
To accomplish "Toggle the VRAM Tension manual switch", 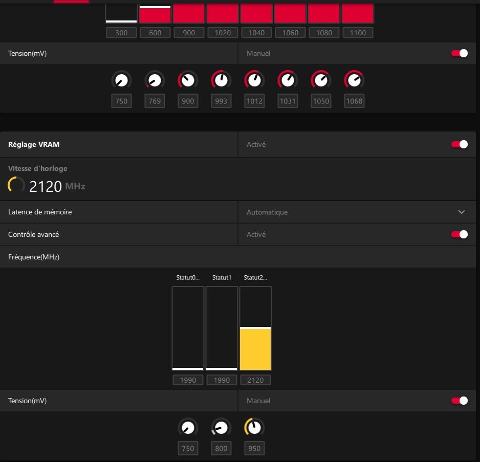I will [459, 401].
